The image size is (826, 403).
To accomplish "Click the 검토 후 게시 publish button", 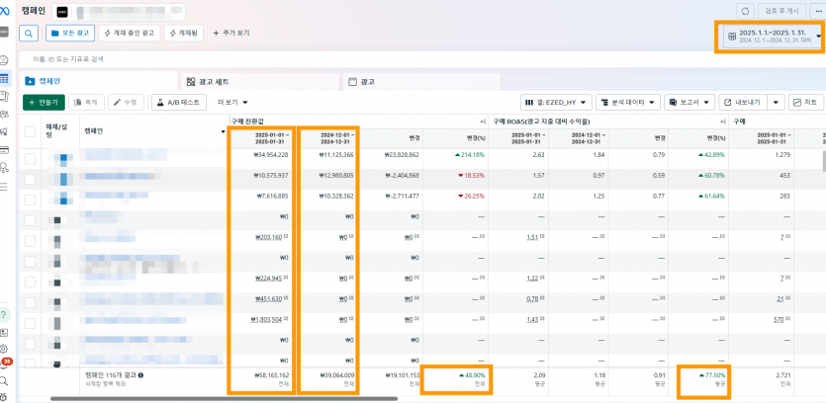I will coord(781,11).
